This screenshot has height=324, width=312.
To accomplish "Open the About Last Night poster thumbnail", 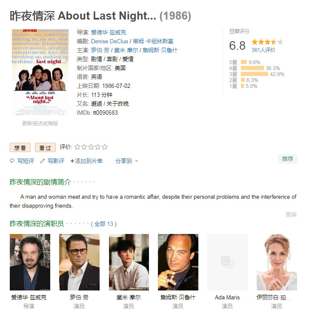I will [40, 72].
